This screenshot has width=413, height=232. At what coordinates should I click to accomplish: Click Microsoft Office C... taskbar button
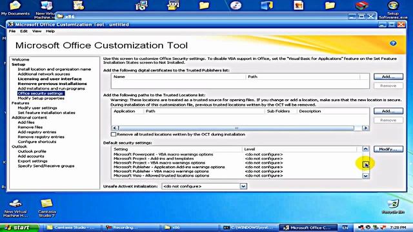(x=308, y=227)
